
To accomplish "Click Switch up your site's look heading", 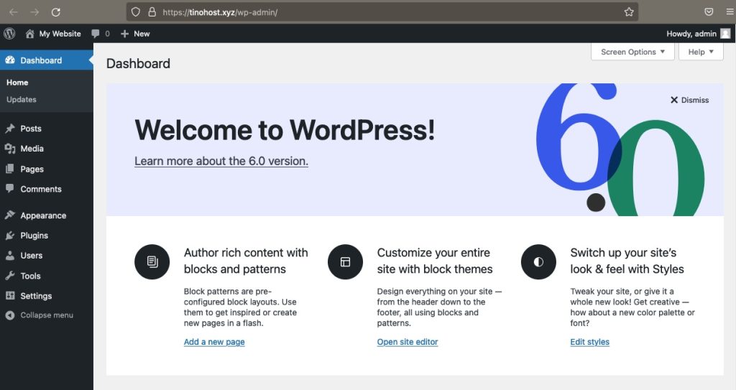I will 627,261.
